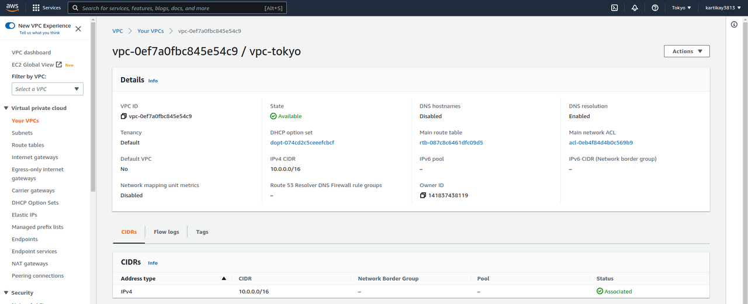Image resolution: width=748 pixels, height=304 pixels.
Task: Open the Tokyo region dropdown
Action: point(681,8)
